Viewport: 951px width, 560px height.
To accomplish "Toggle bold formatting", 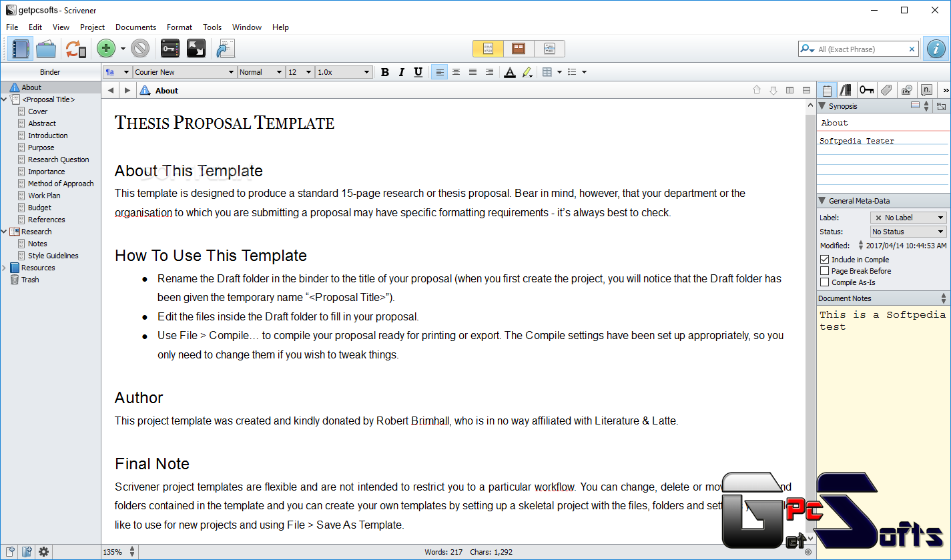I will pos(385,72).
